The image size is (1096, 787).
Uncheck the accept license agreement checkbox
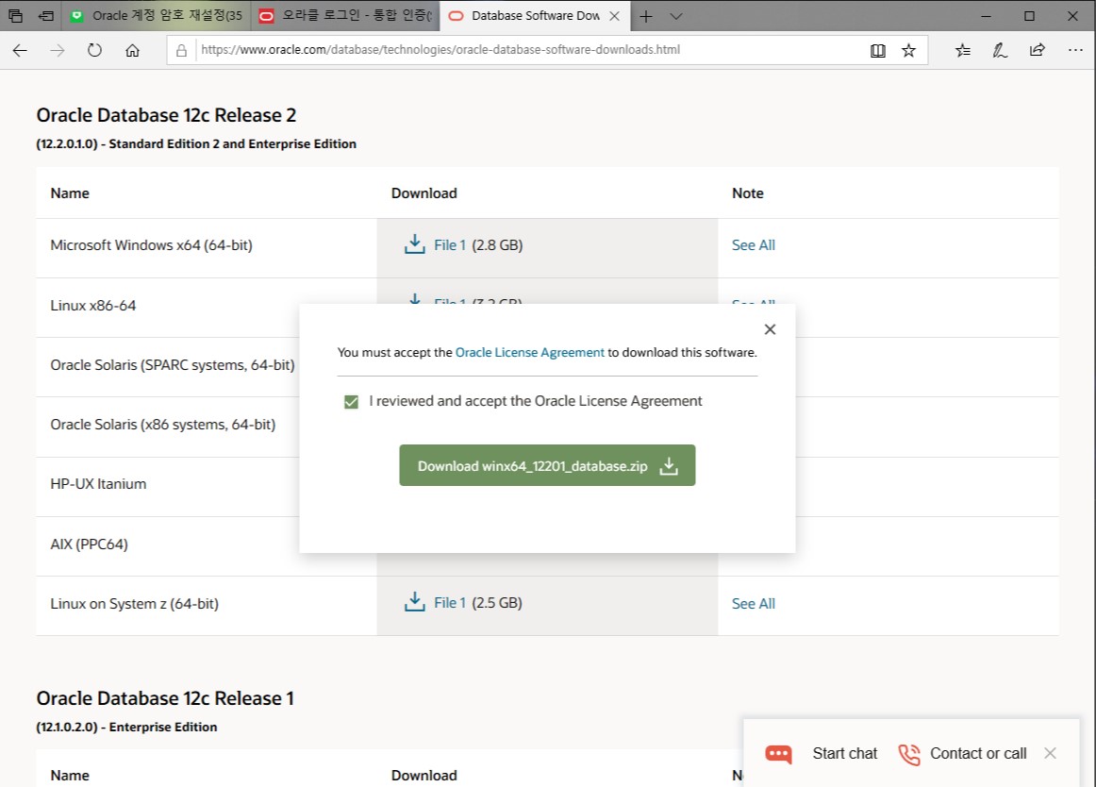pos(351,402)
